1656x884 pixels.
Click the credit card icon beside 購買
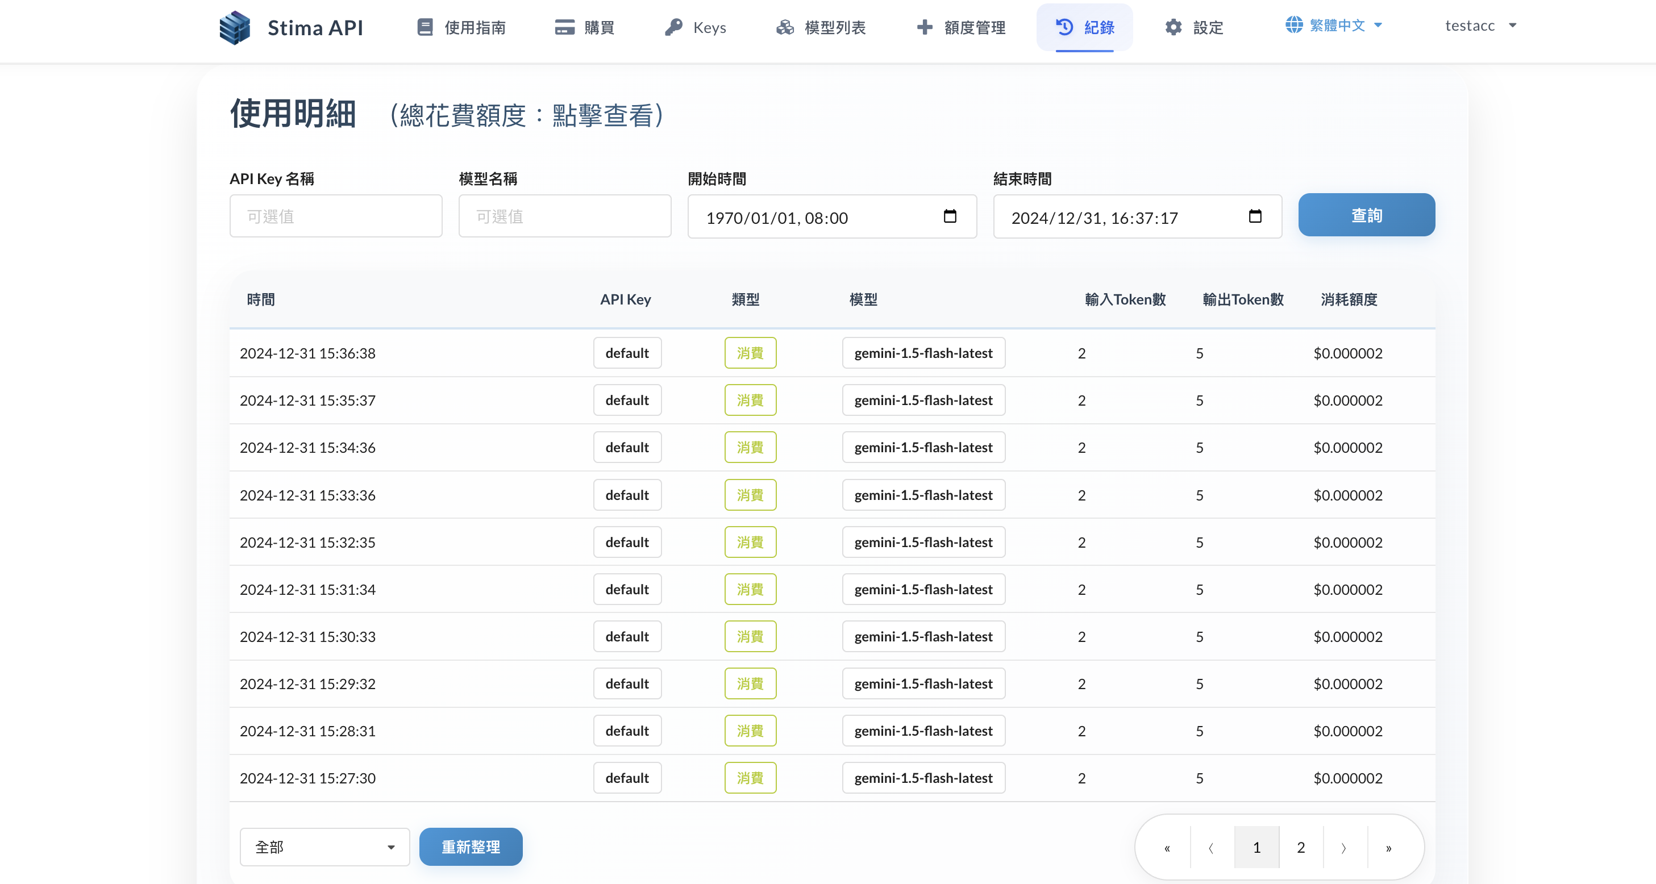coord(564,27)
